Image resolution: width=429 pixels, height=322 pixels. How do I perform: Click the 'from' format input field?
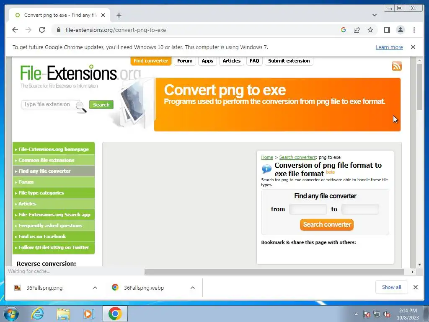point(308,209)
